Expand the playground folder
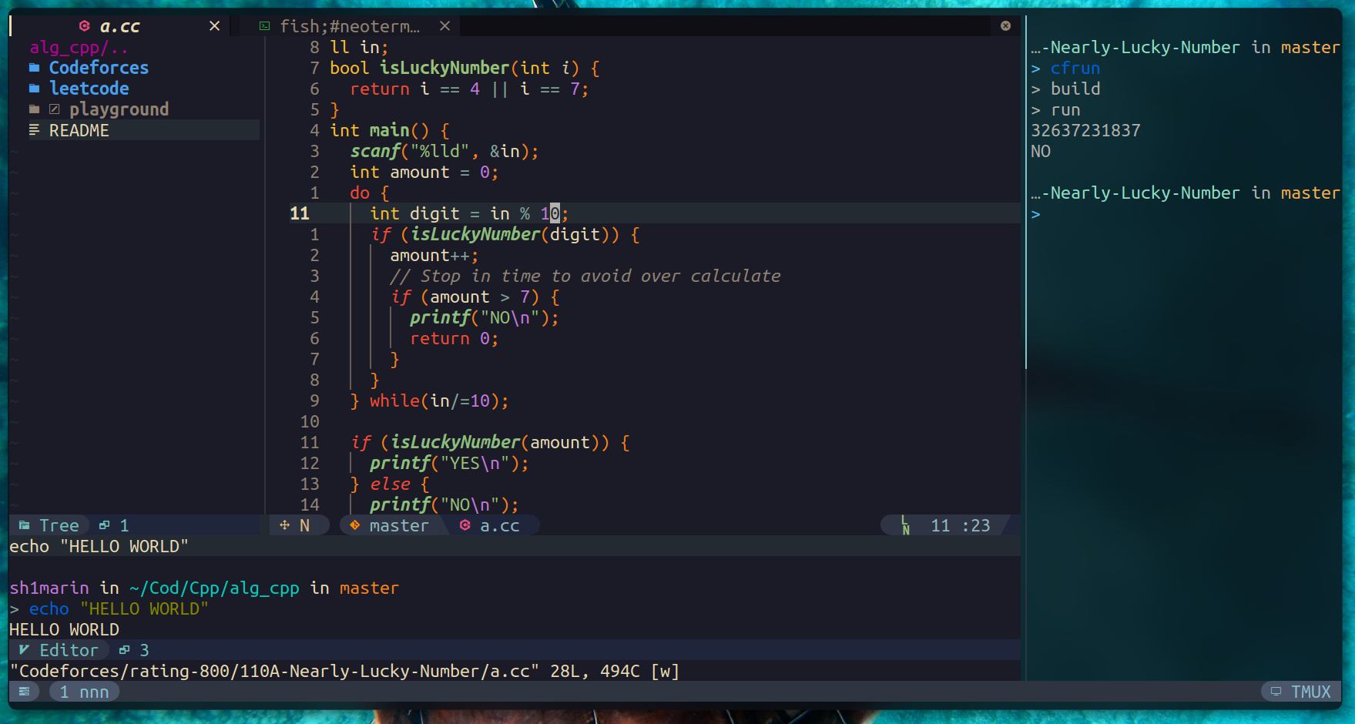 tap(34, 109)
